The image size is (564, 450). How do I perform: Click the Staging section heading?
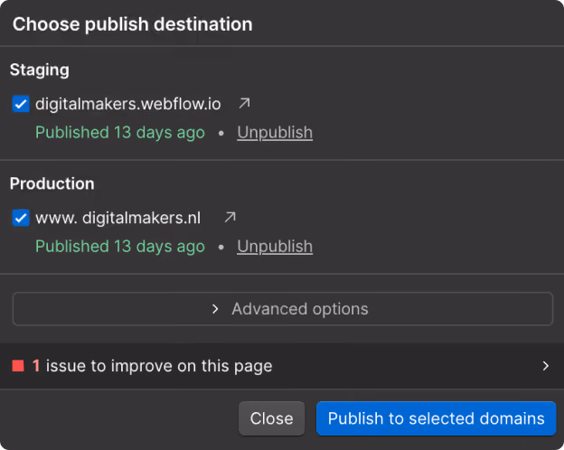[40, 70]
